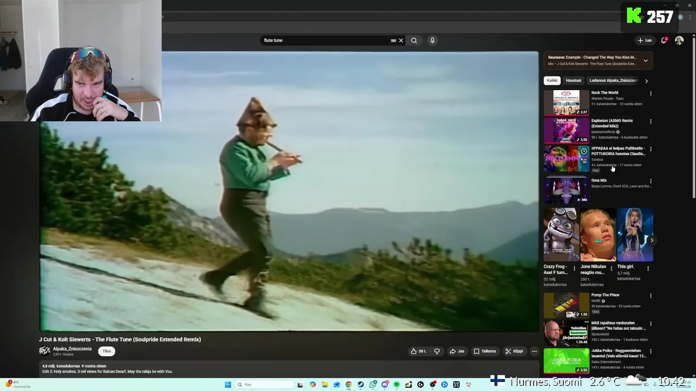
Task: Click the magnifier search button
Action: click(x=414, y=40)
